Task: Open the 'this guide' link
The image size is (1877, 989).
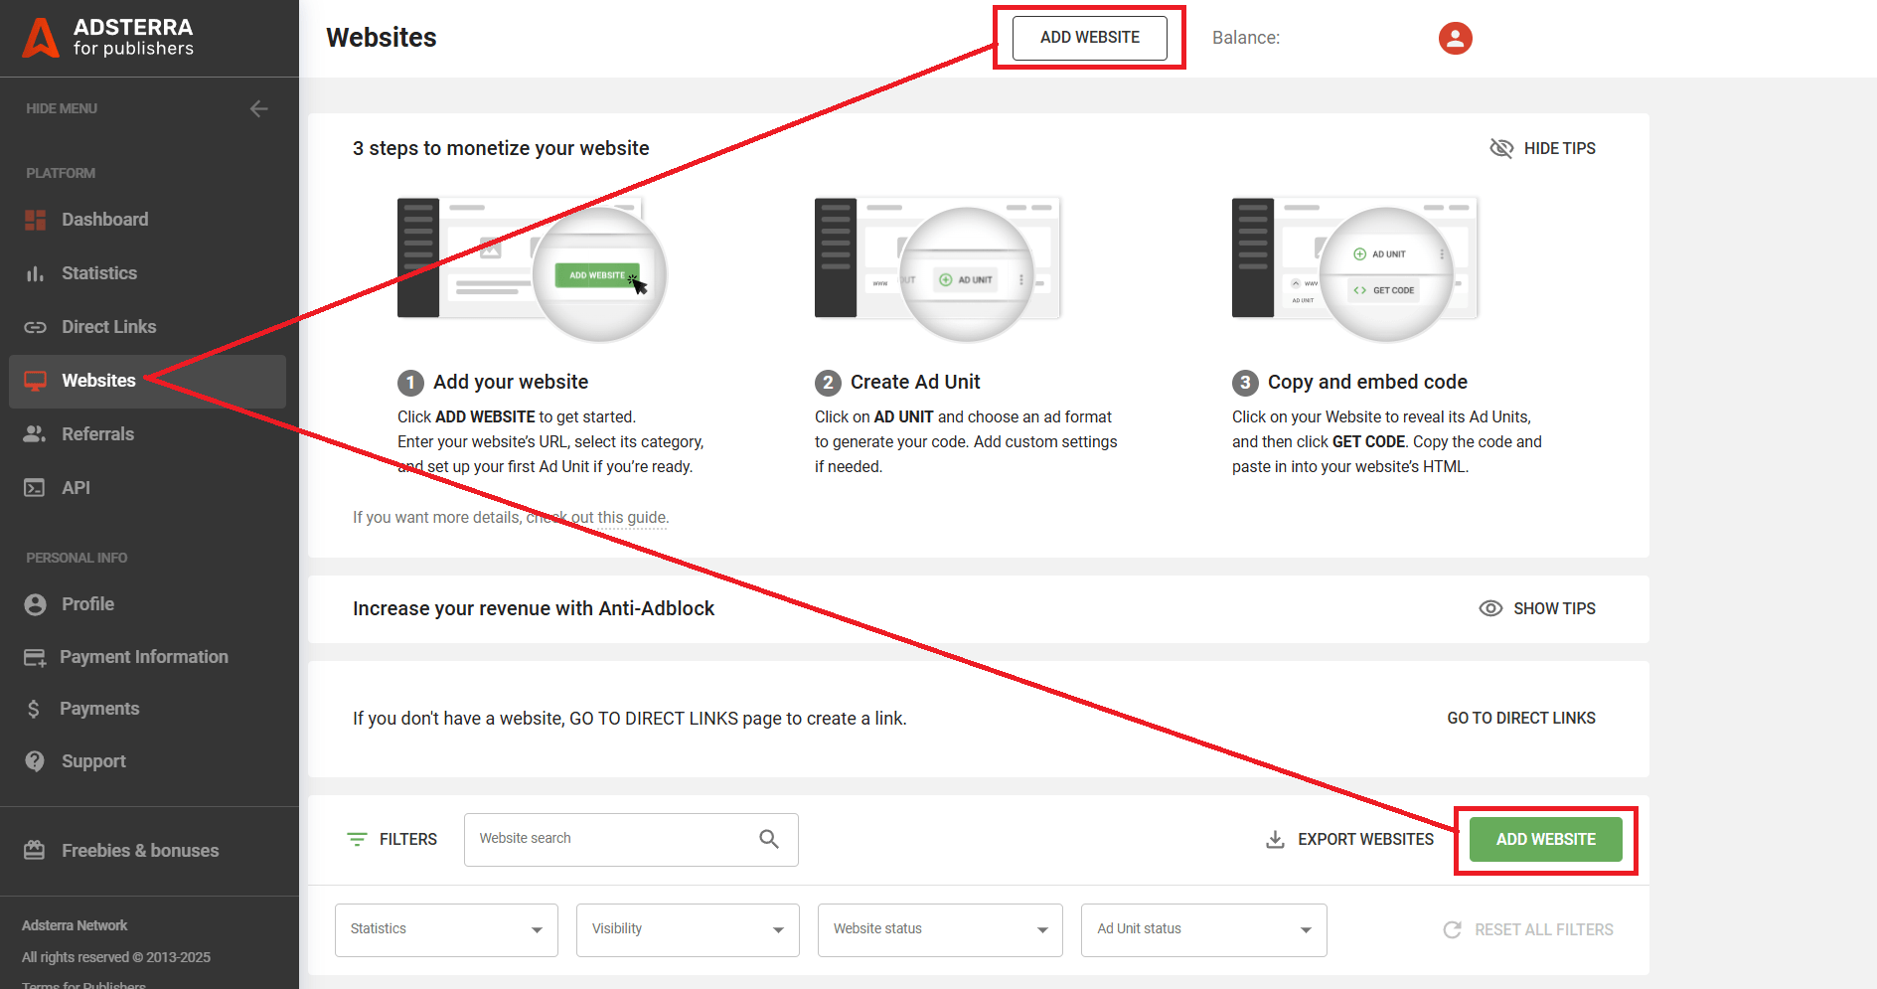Action: (x=633, y=518)
